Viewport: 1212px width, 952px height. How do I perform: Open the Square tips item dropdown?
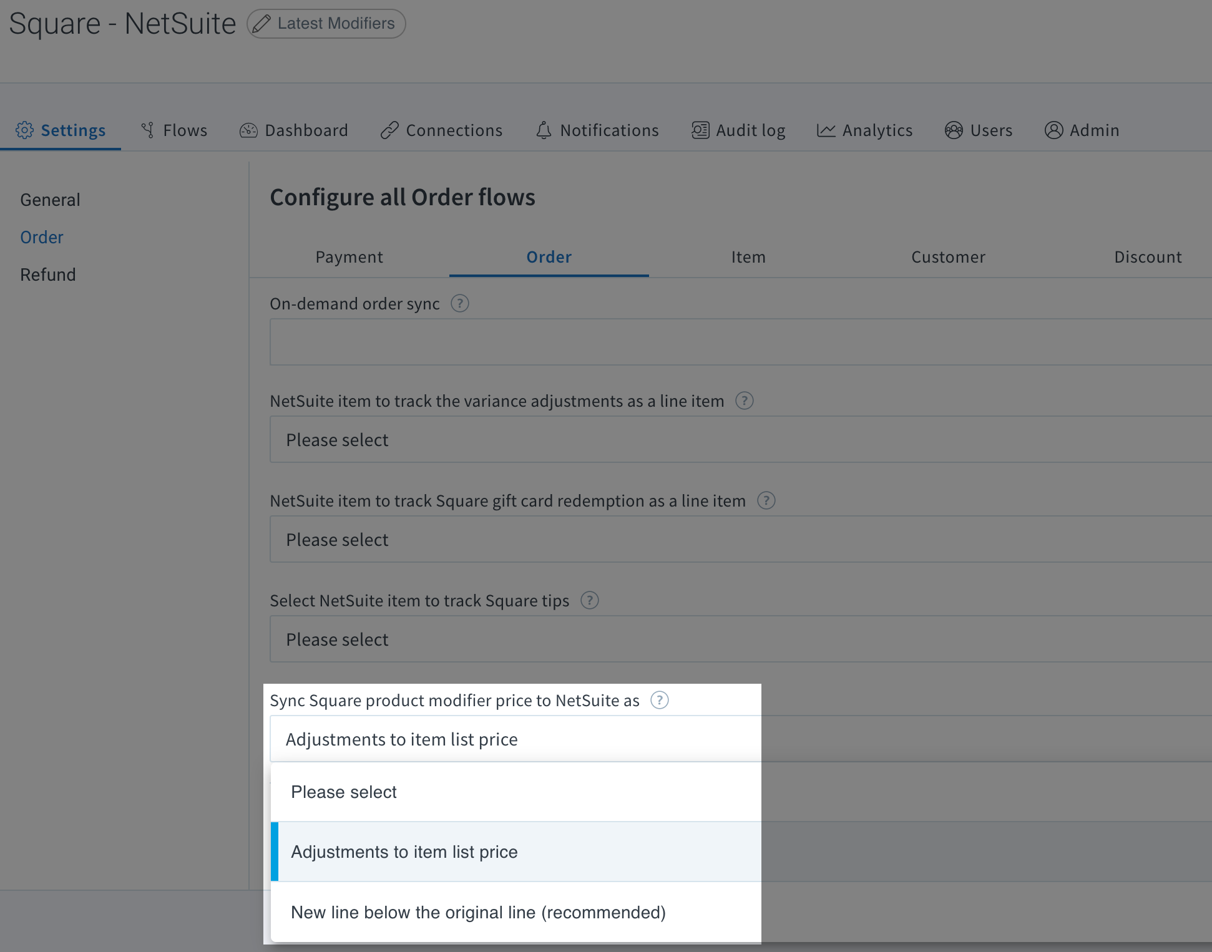click(741, 639)
